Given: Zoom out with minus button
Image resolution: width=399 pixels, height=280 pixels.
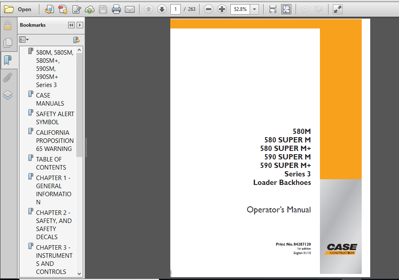Looking at the screenshot, I should click(x=208, y=9).
